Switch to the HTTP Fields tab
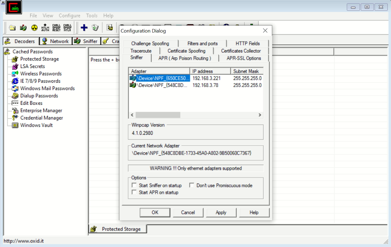 pyautogui.click(x=248, y=43)
